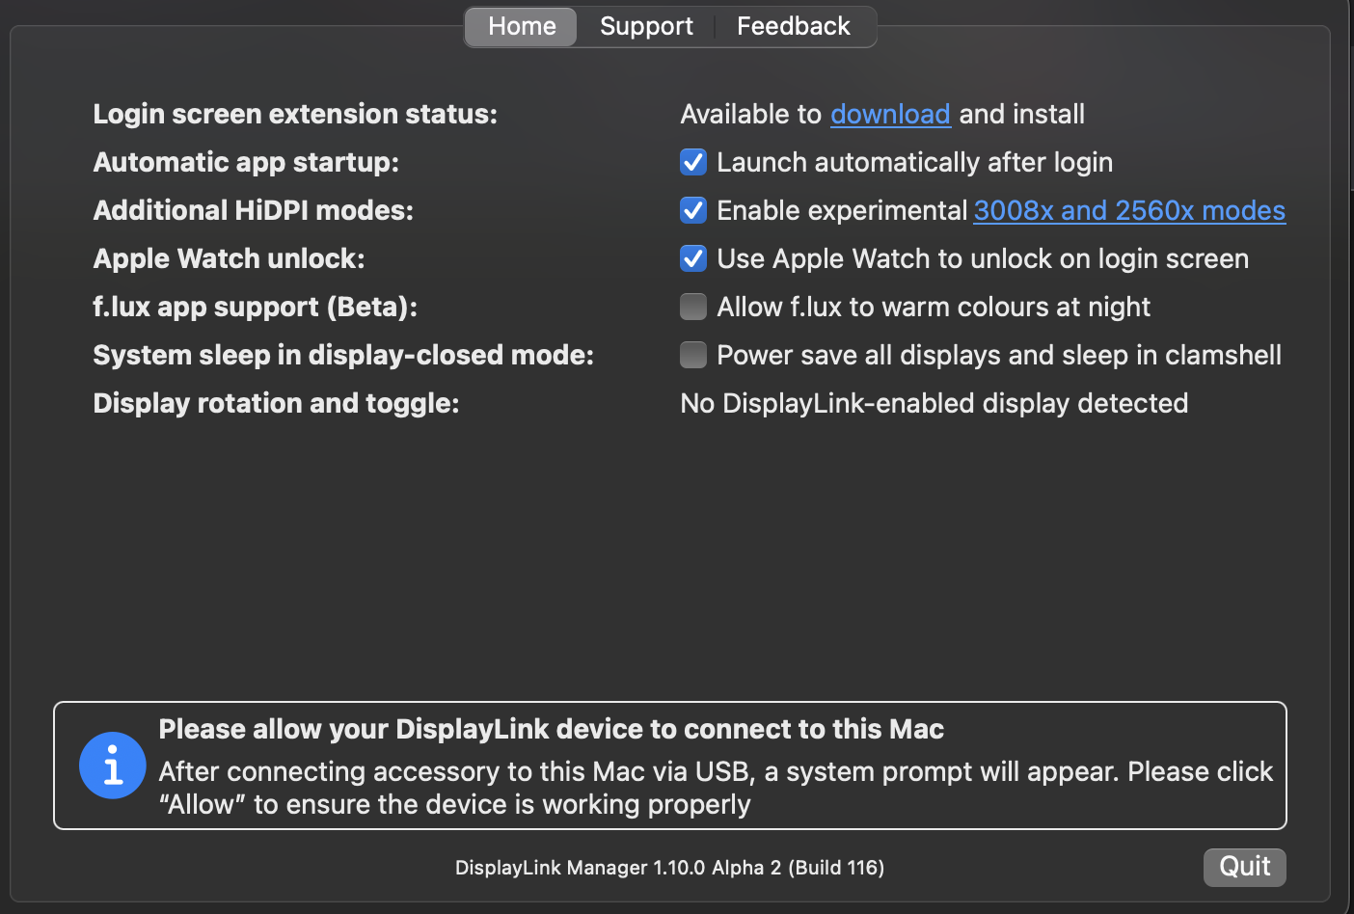Image resolution: width=1354 pixels, height=914 pixels.
Task: Open the Support tab
Action: click(646, 26)
